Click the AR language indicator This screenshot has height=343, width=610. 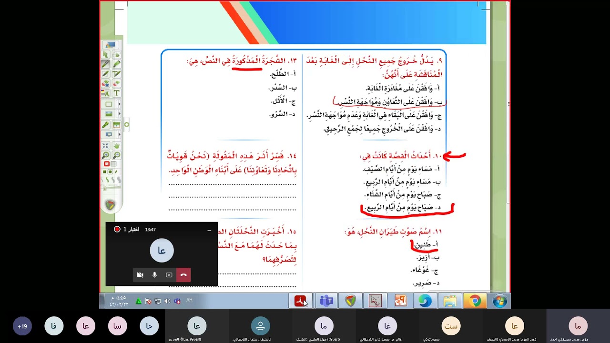coord(189,300)
